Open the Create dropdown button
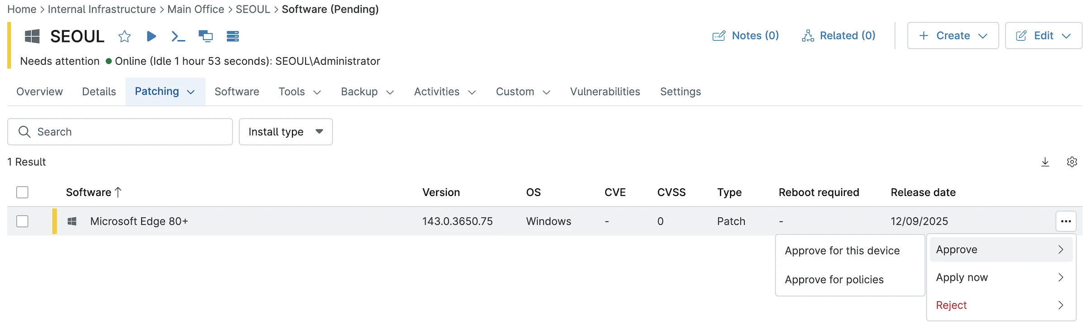Image resolution: width=1088 pixels, height=334 pixels. (953, 36)
